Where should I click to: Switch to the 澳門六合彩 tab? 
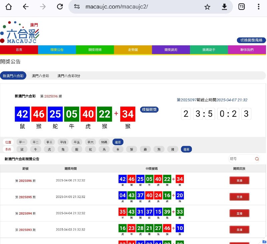pos(40,76)
